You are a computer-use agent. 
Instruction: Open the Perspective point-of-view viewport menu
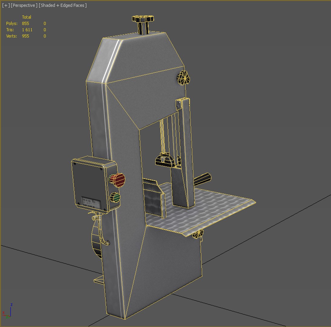pyautogui.click(x=24, y=5)
